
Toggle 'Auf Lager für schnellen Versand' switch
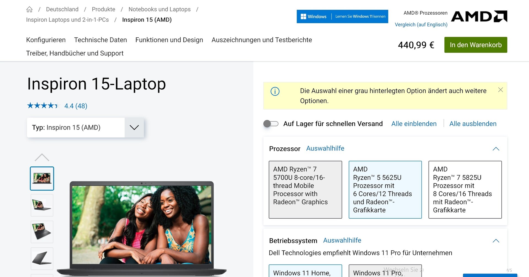coord(271,124)
